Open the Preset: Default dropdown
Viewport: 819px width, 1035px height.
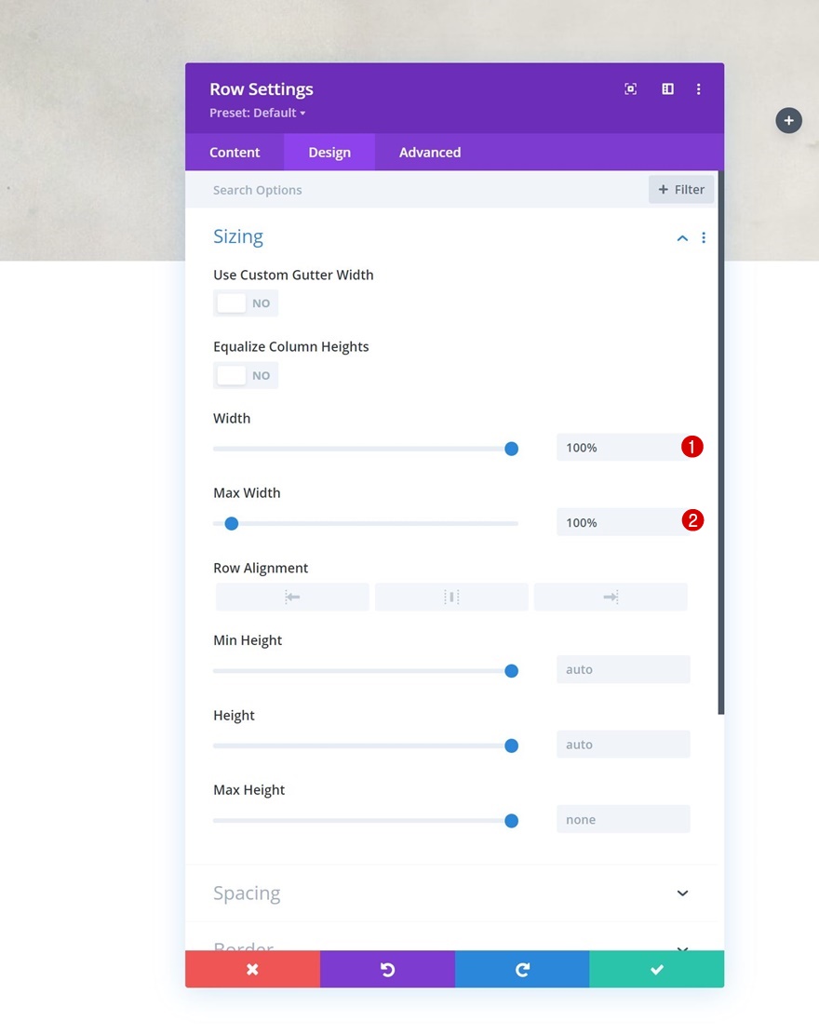[258, 113]
